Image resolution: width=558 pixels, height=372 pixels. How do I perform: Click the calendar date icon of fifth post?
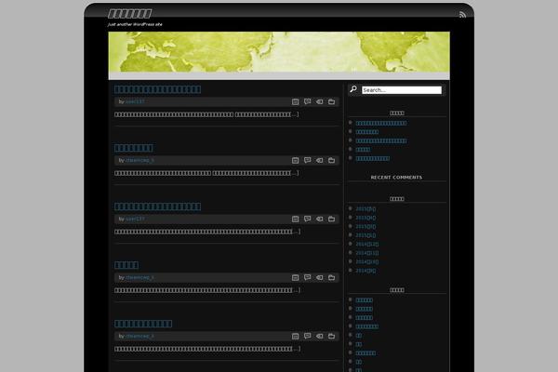tap(296, 336)
